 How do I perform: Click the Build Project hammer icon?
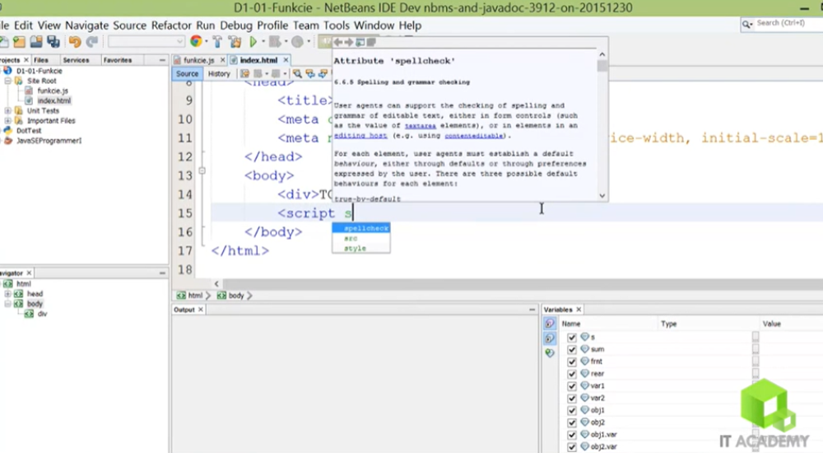[x=217, y=41]
